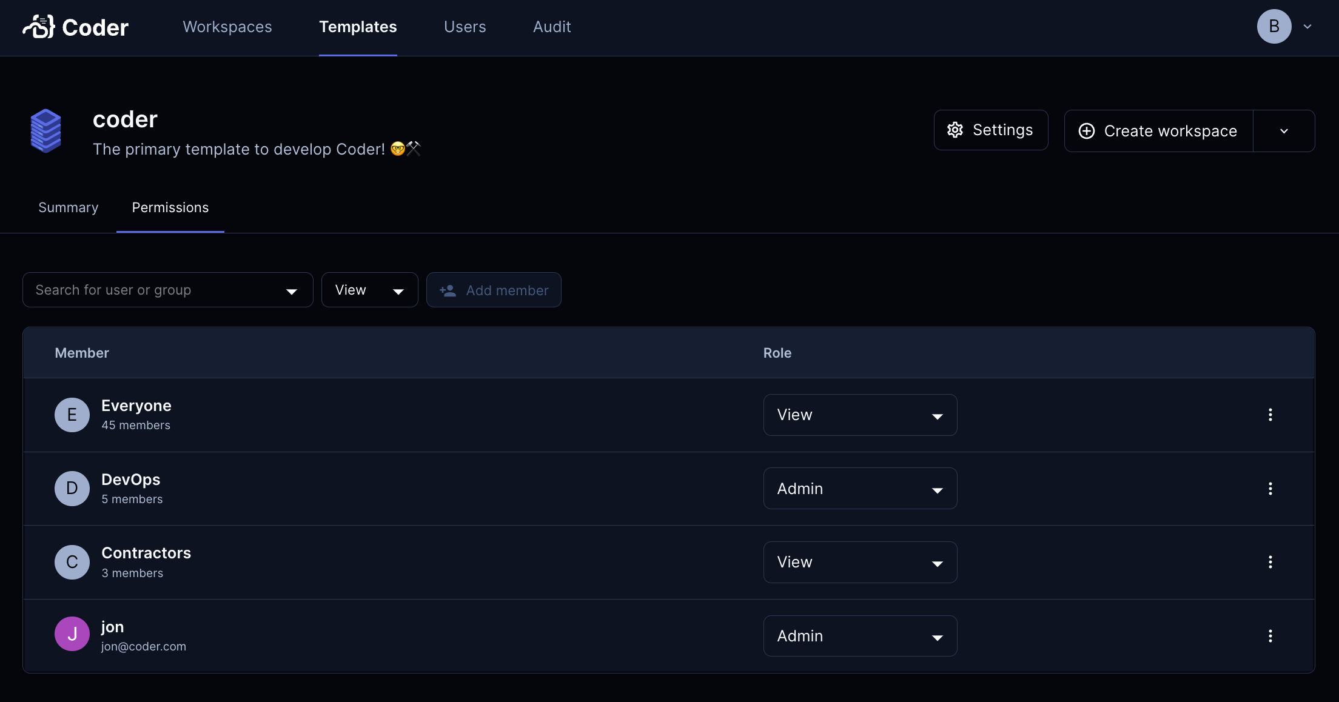
Task: Go to the Audit page
Action: (552, 27)
